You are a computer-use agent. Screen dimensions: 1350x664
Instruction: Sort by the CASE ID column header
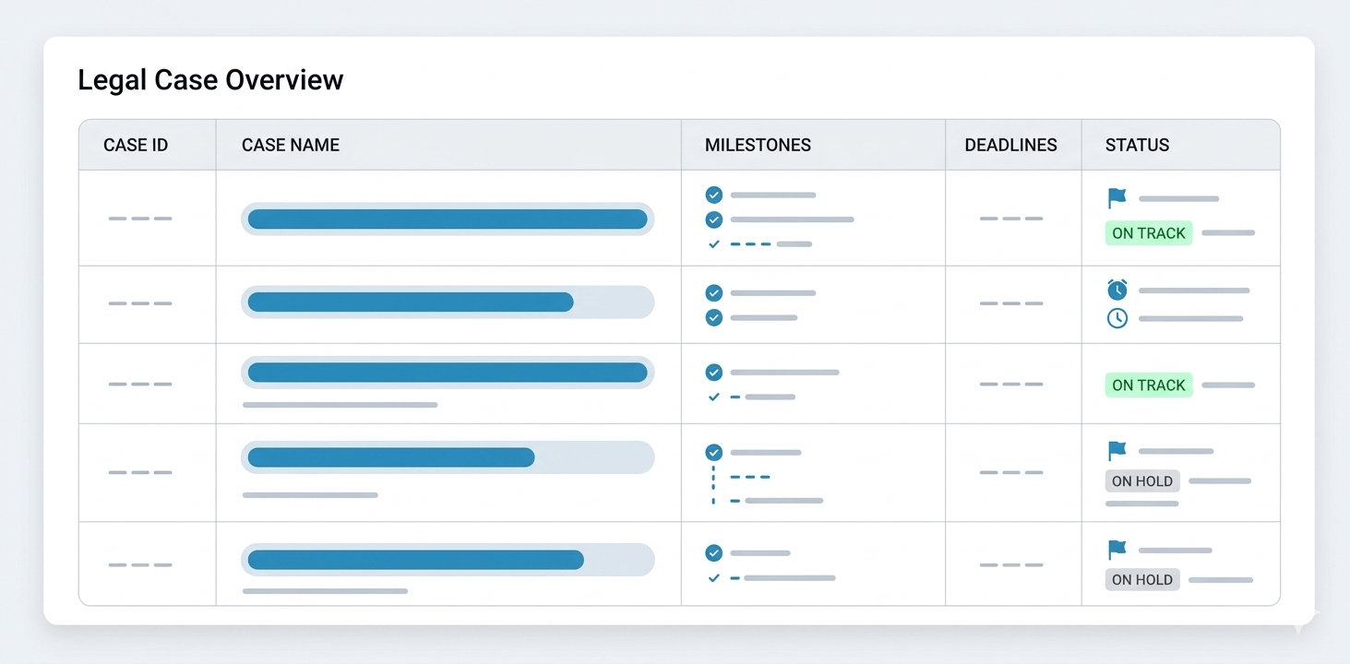click(136, 145)
